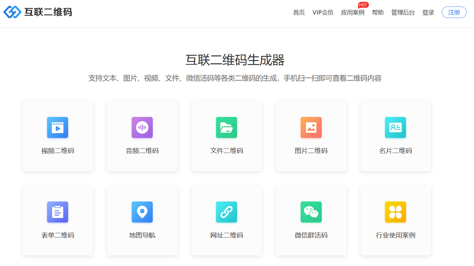Open 管理后台 from the navigation bar
The height and width of the screenshot is (266, 474).
point(403,12)
